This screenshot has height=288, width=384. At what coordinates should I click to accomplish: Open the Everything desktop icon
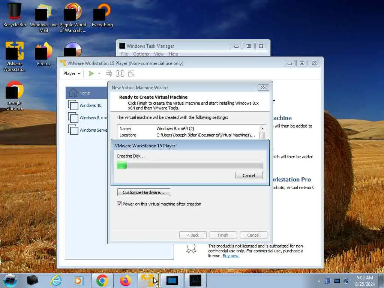pos(102,15)
